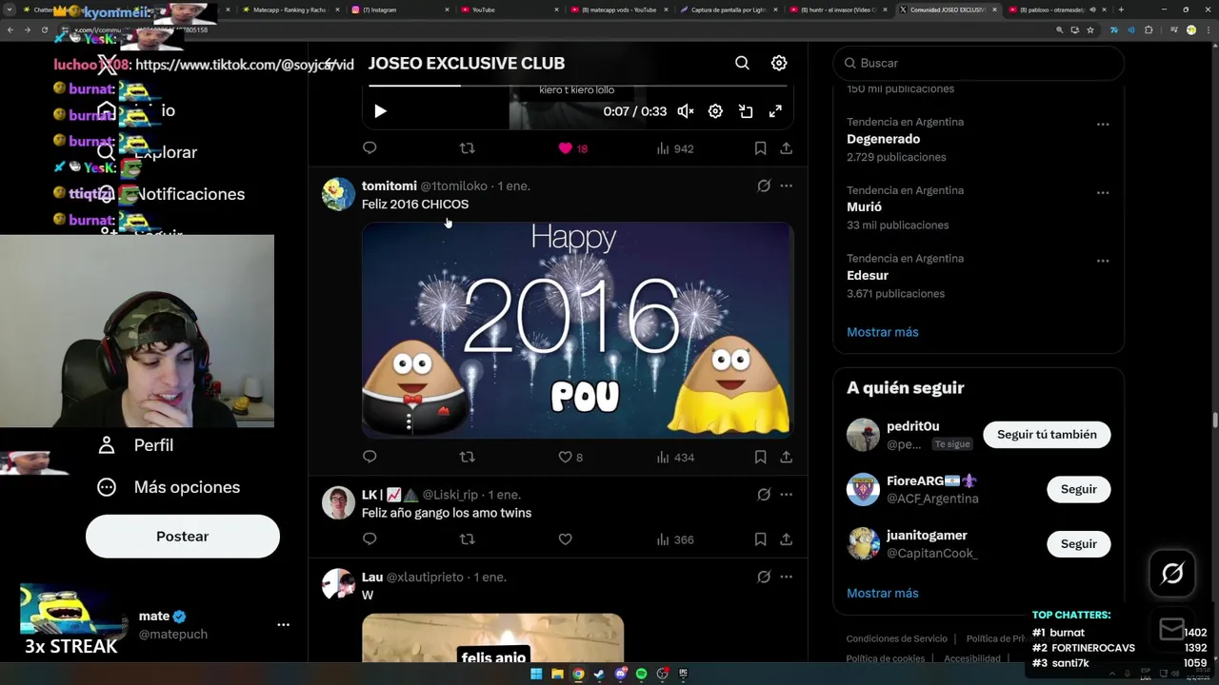Viewport: 1219px width, 685px height.
Task: Open options for Degenerado trend
Action: point(1103,124)
